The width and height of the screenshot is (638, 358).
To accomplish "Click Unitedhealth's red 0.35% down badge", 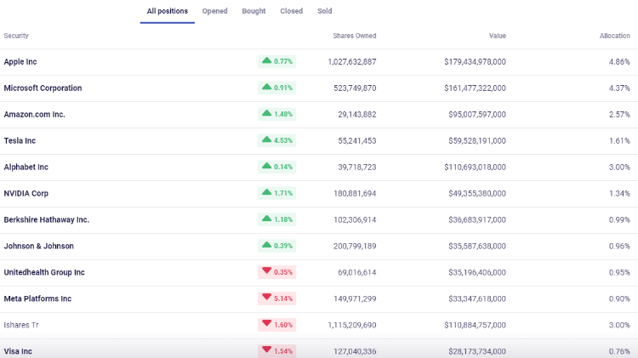I will pyautogui.click(x=276, y=272).
